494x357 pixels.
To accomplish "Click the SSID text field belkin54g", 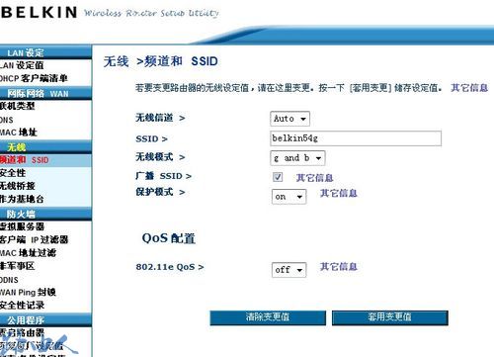I will tap(356, 138).
